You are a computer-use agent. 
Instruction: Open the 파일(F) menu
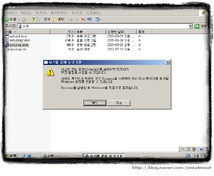(x=11, y=13)
